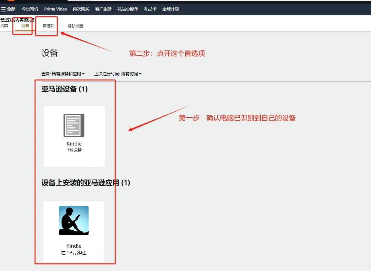
Task: Go to Prime Video
Action: [x=55, y=9]
